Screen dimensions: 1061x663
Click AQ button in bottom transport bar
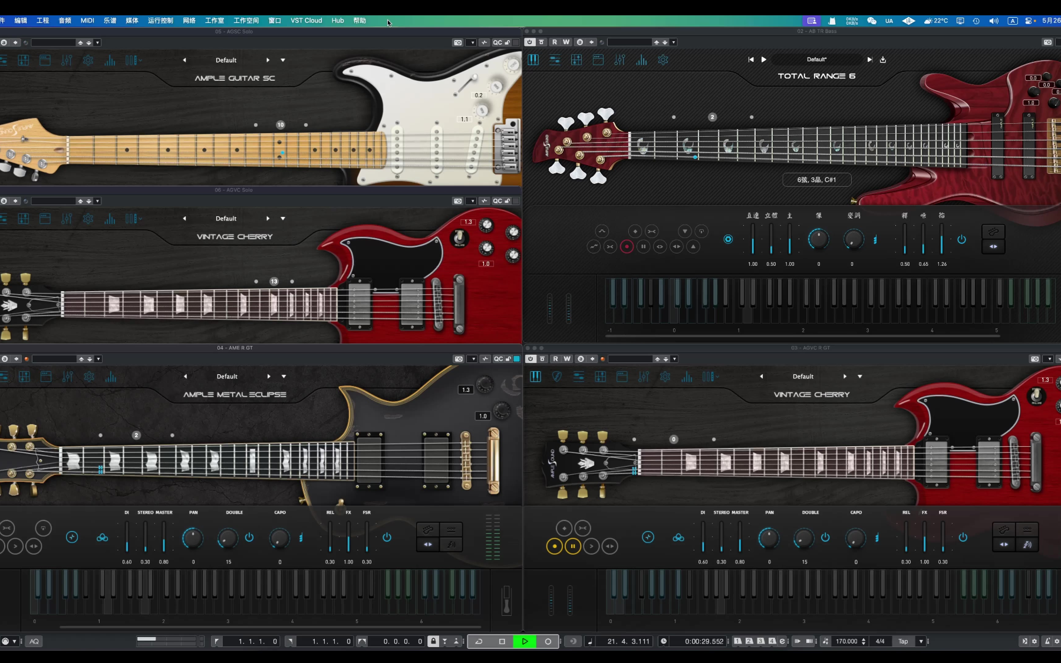(x=34, y=641)
